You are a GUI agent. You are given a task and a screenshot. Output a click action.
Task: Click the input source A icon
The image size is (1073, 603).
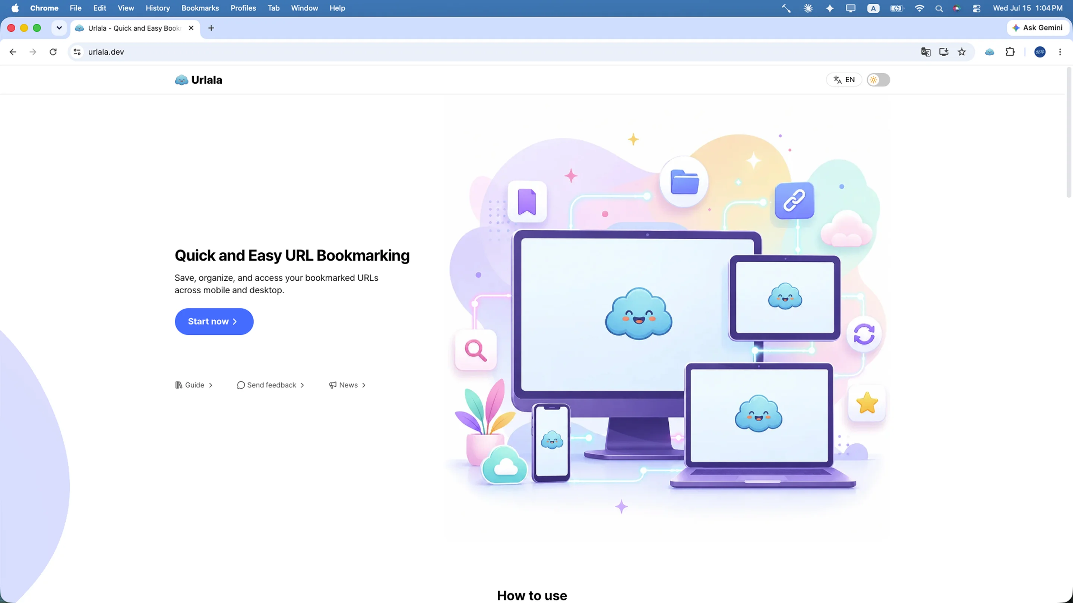(x=873, y=8)
